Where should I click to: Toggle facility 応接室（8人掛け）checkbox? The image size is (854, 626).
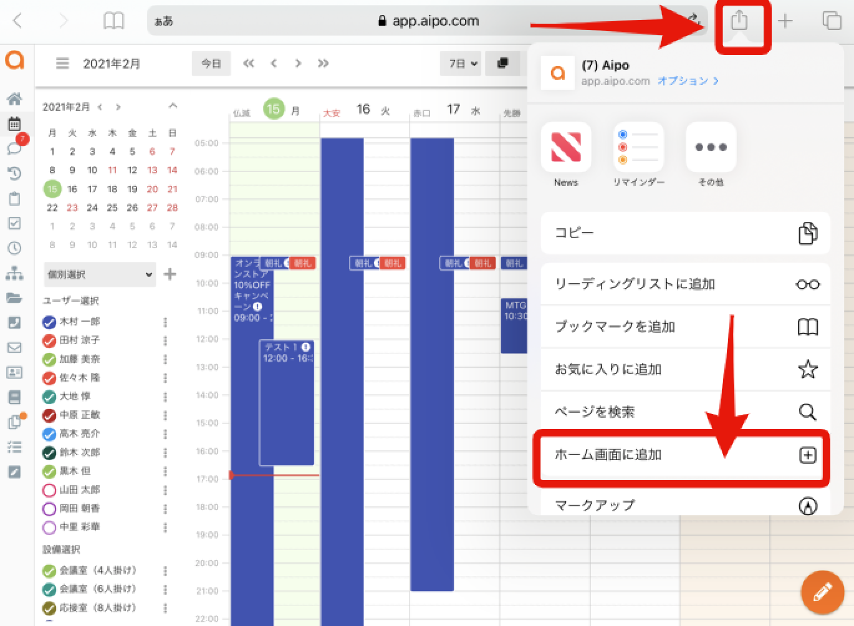pos(49,608)
